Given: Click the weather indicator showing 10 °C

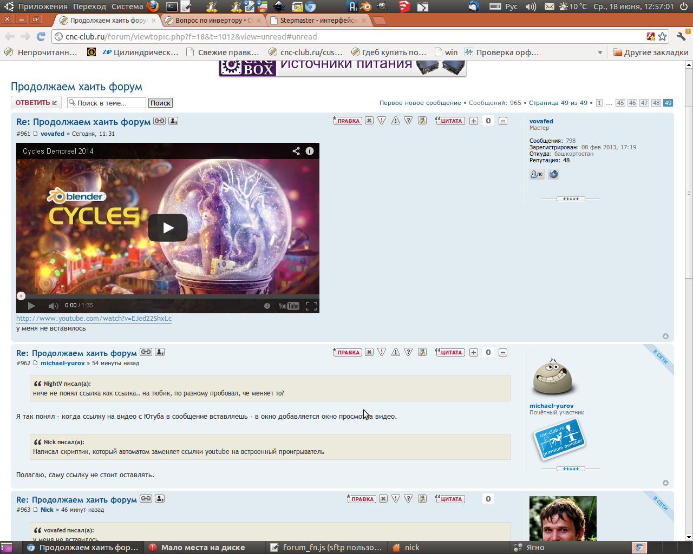Looking at the screenshot, I should click(x=574, y=6).
